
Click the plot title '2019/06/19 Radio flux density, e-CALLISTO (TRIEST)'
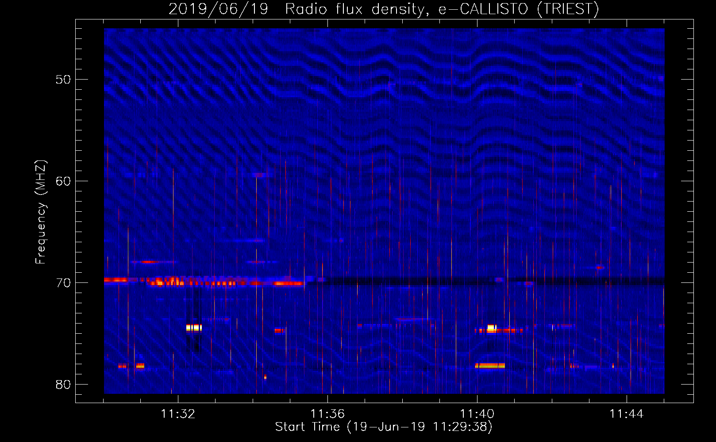coord(384,9)
